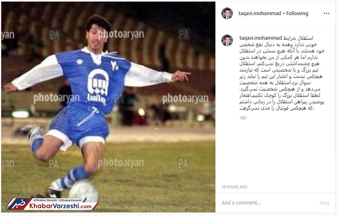
Task: Click the 16h timestamp under the caption
Action: [x=243, y=118]
